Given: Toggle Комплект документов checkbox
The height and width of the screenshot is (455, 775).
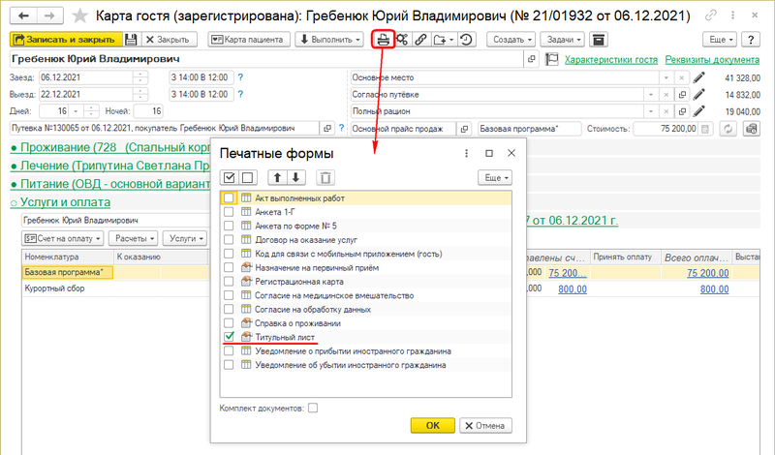Looking at the screenshot, I should coord(313,409).
